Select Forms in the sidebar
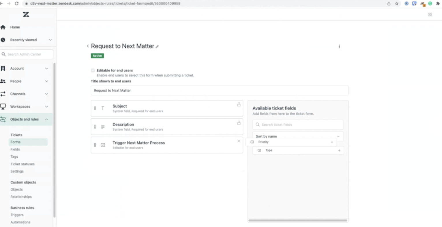The image size is (442, 227). click(x=28, y=142)
